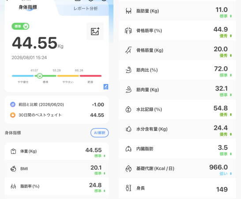This screenshot has width=241, height=199.
Task: Click the smiley marker on weight scale
Action: (40, 76)
